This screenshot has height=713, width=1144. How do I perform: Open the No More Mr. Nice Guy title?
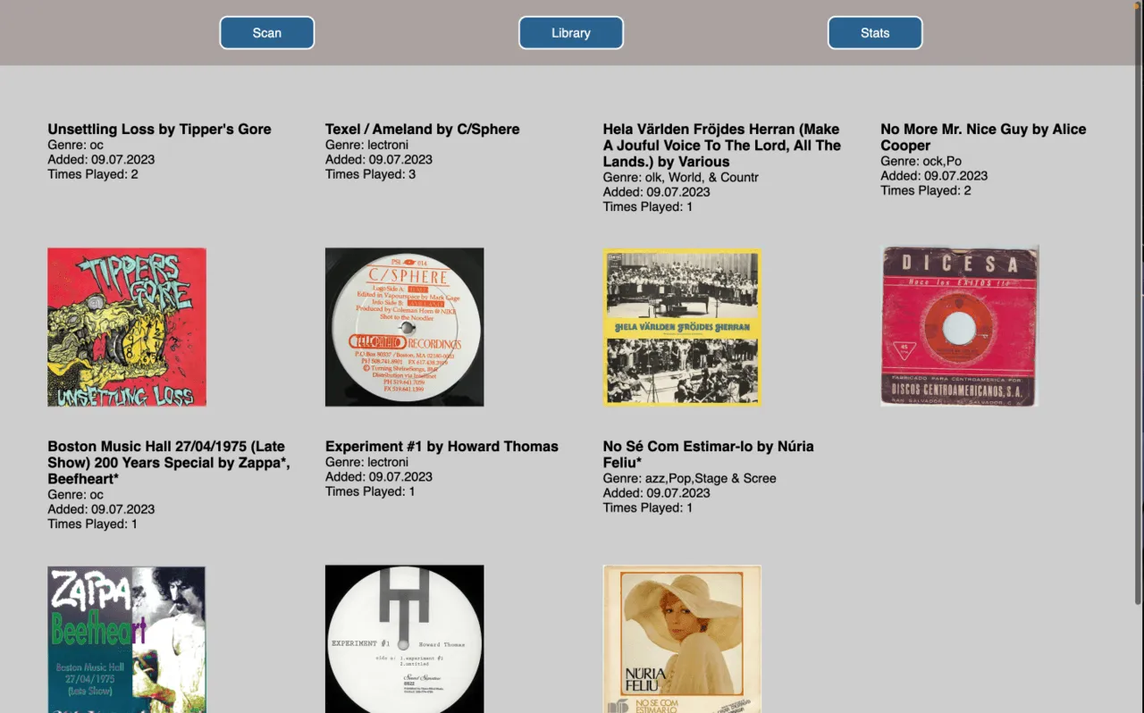[983, 138]
